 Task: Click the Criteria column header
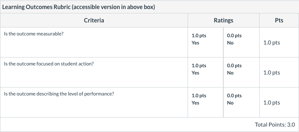click(94, 20)
